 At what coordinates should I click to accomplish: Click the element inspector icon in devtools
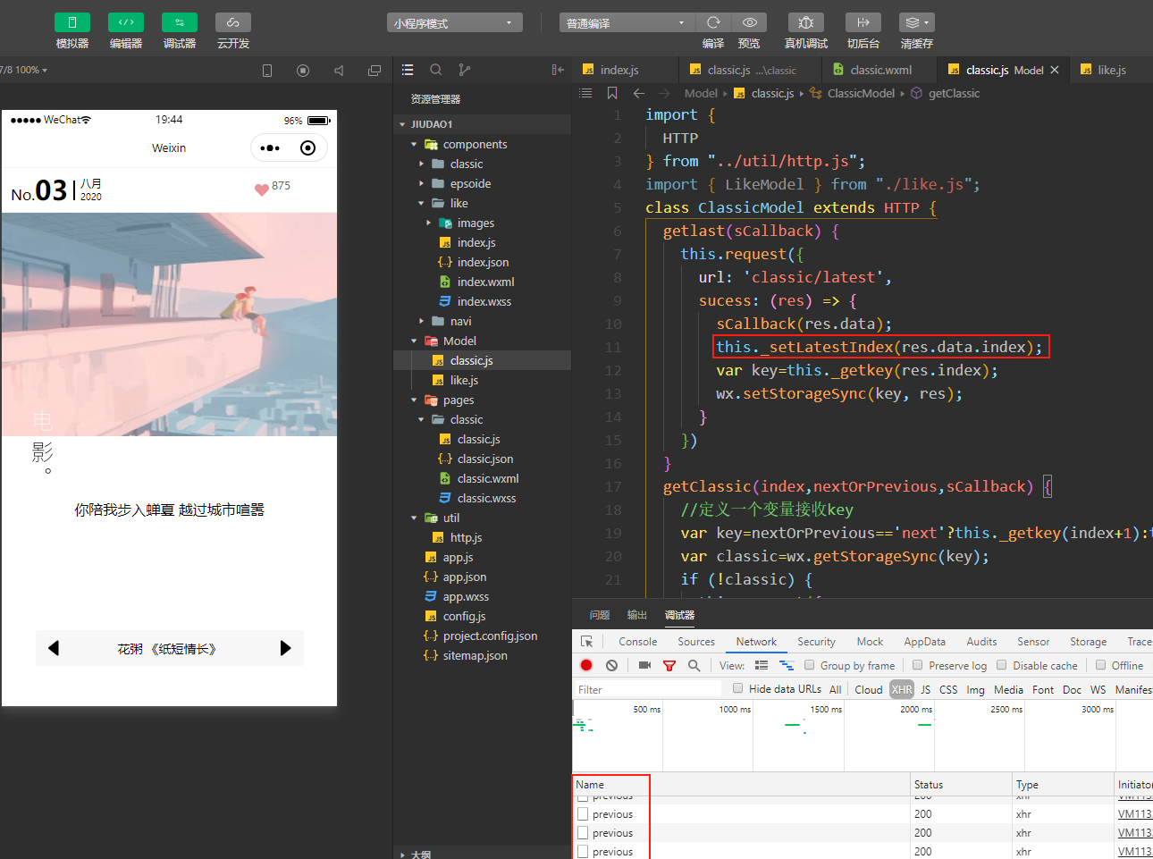point(586,642)
